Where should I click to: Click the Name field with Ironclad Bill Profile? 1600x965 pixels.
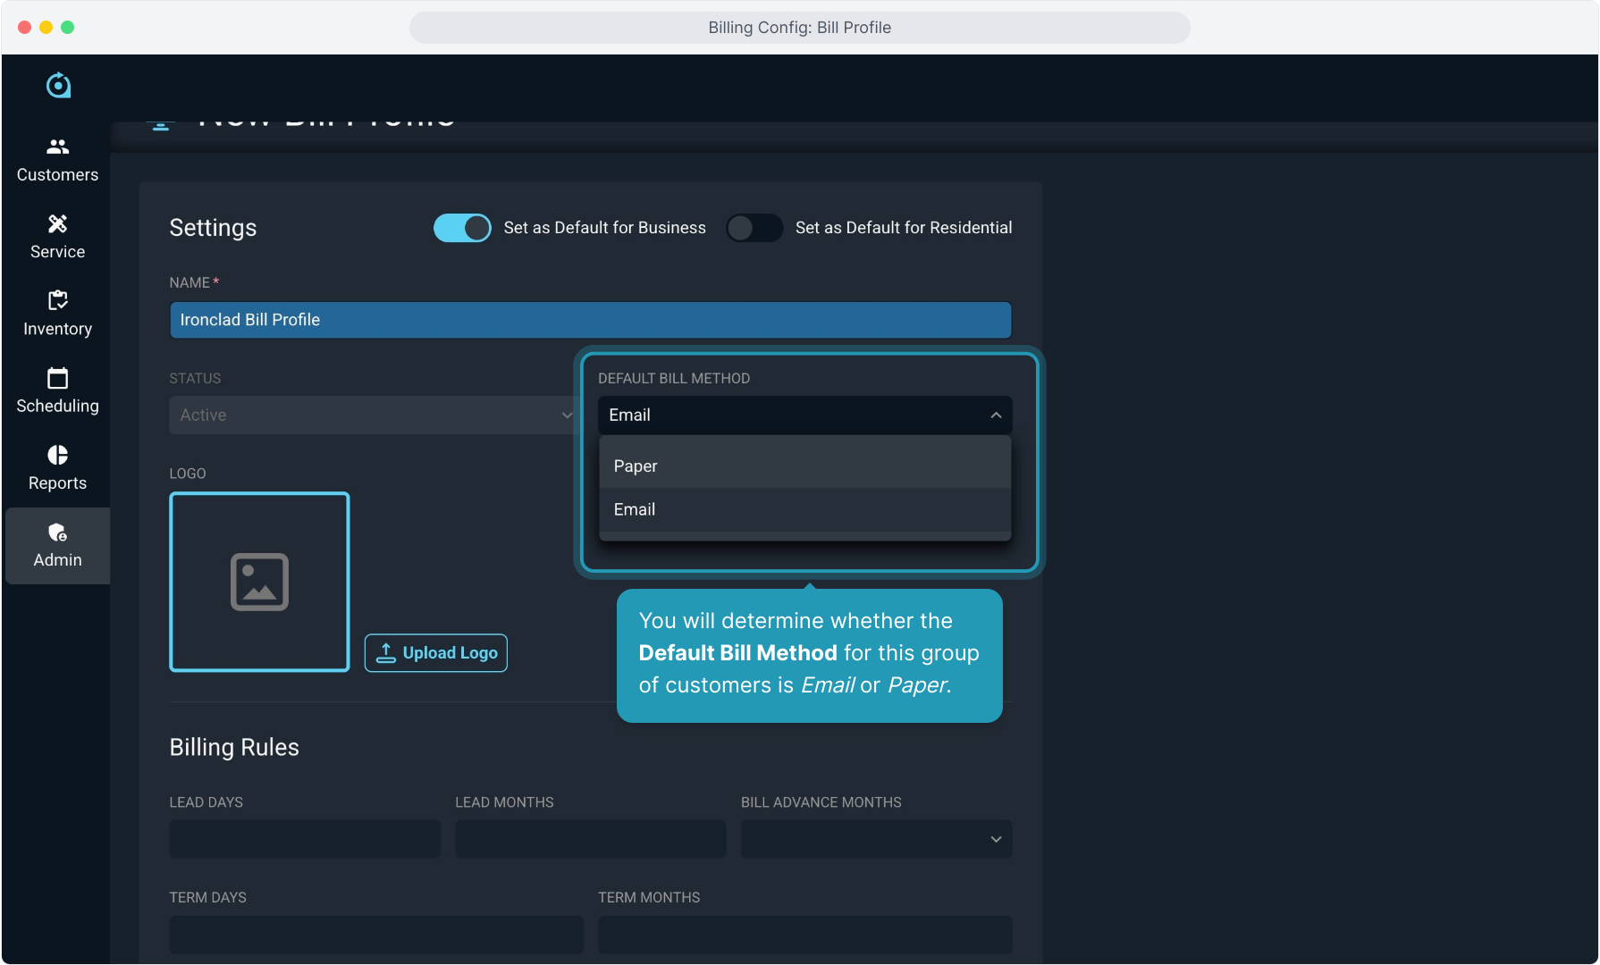[590, 320]
